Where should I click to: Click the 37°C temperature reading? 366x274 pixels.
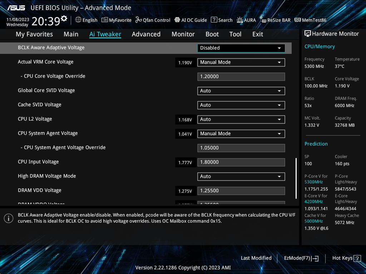click(340, 66)
